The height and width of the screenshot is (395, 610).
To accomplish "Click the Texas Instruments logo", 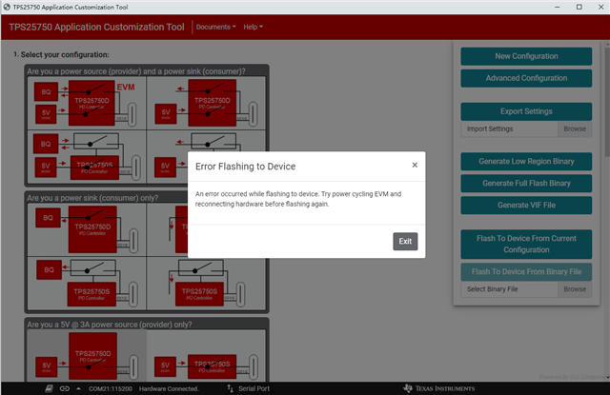I will pos(438,388).
